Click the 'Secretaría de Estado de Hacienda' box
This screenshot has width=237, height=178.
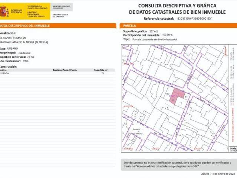[62, 7]
